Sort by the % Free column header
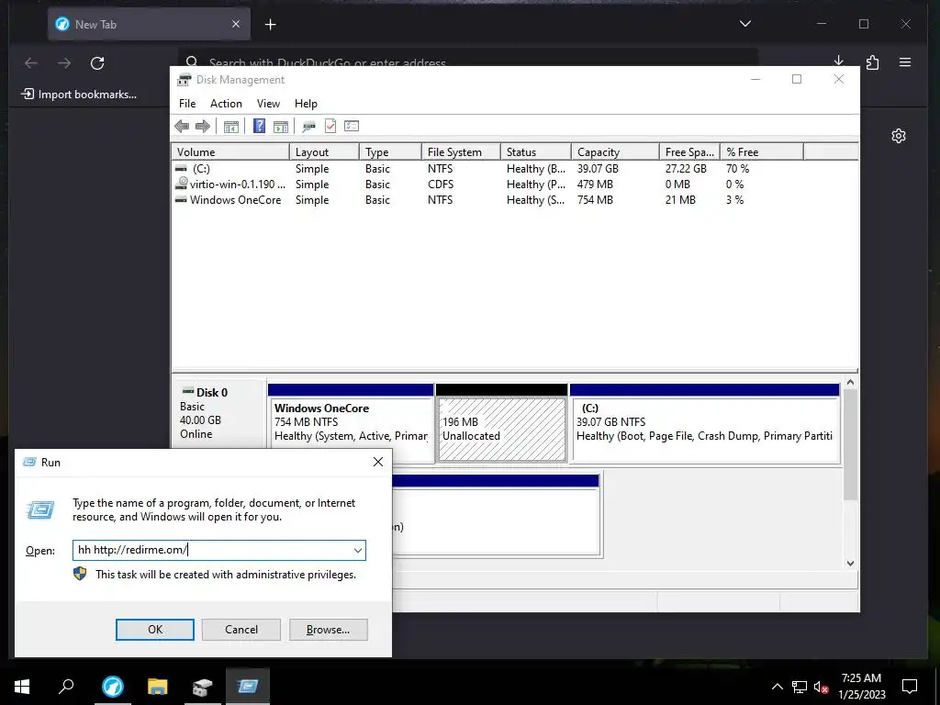The height and width of the screenshot is (705, 940). (x=761, y=152)
